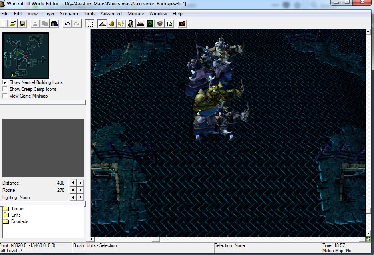Open the Help menu
Viewport: 374px width, 255px height.
(177, 14)
